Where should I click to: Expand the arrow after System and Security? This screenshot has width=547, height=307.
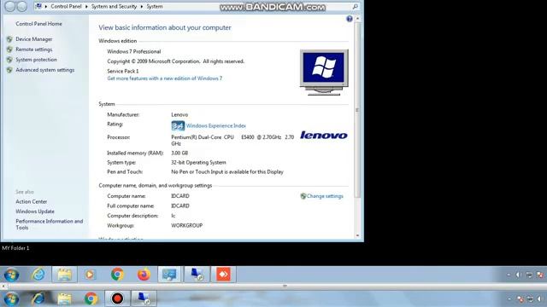(142, 6)
